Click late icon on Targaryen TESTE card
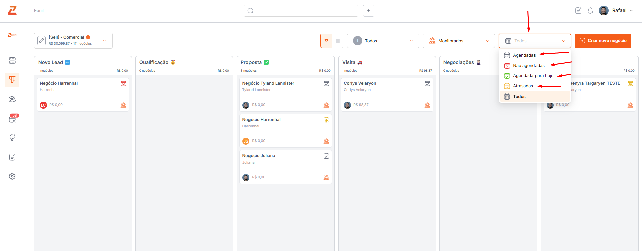Viewport: 642px width, 251px height. coord(630,83)
